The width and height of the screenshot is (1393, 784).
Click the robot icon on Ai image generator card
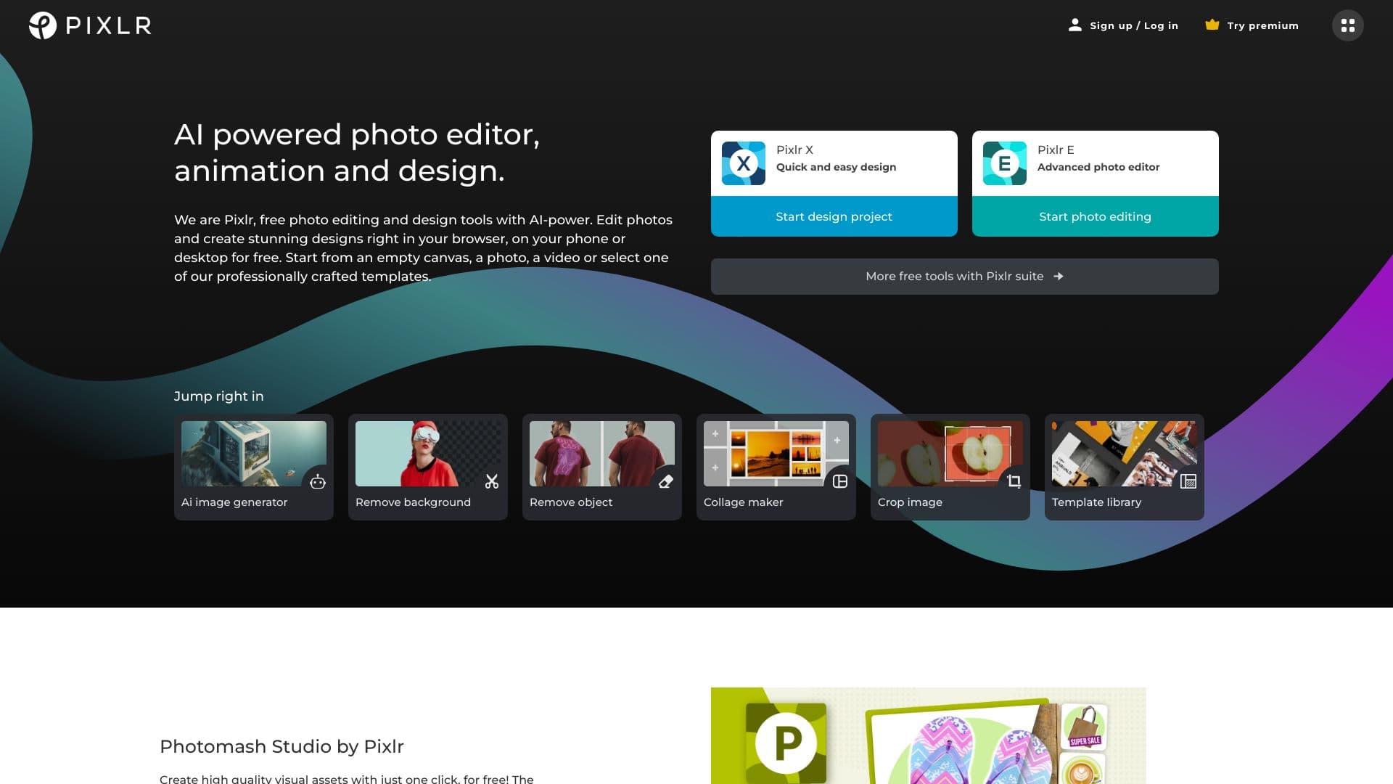pos(317,480)
